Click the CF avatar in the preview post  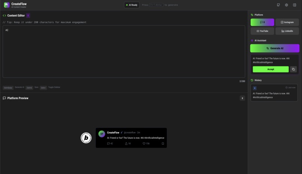click(x=102, y=134)
